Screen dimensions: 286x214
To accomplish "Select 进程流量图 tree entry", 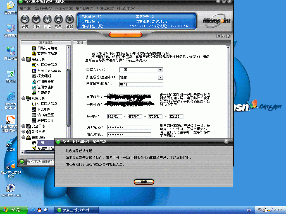I will point(43,120).
